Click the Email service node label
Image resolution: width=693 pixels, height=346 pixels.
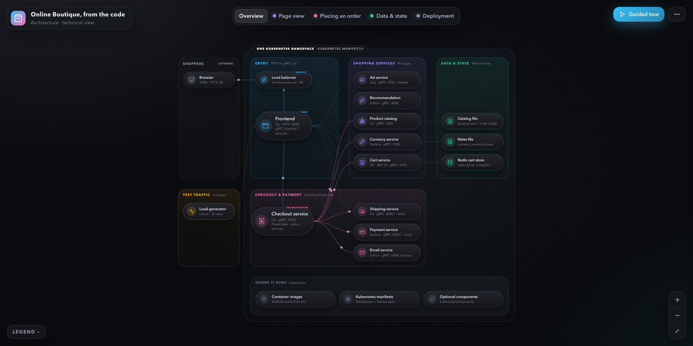pos(381,250)
